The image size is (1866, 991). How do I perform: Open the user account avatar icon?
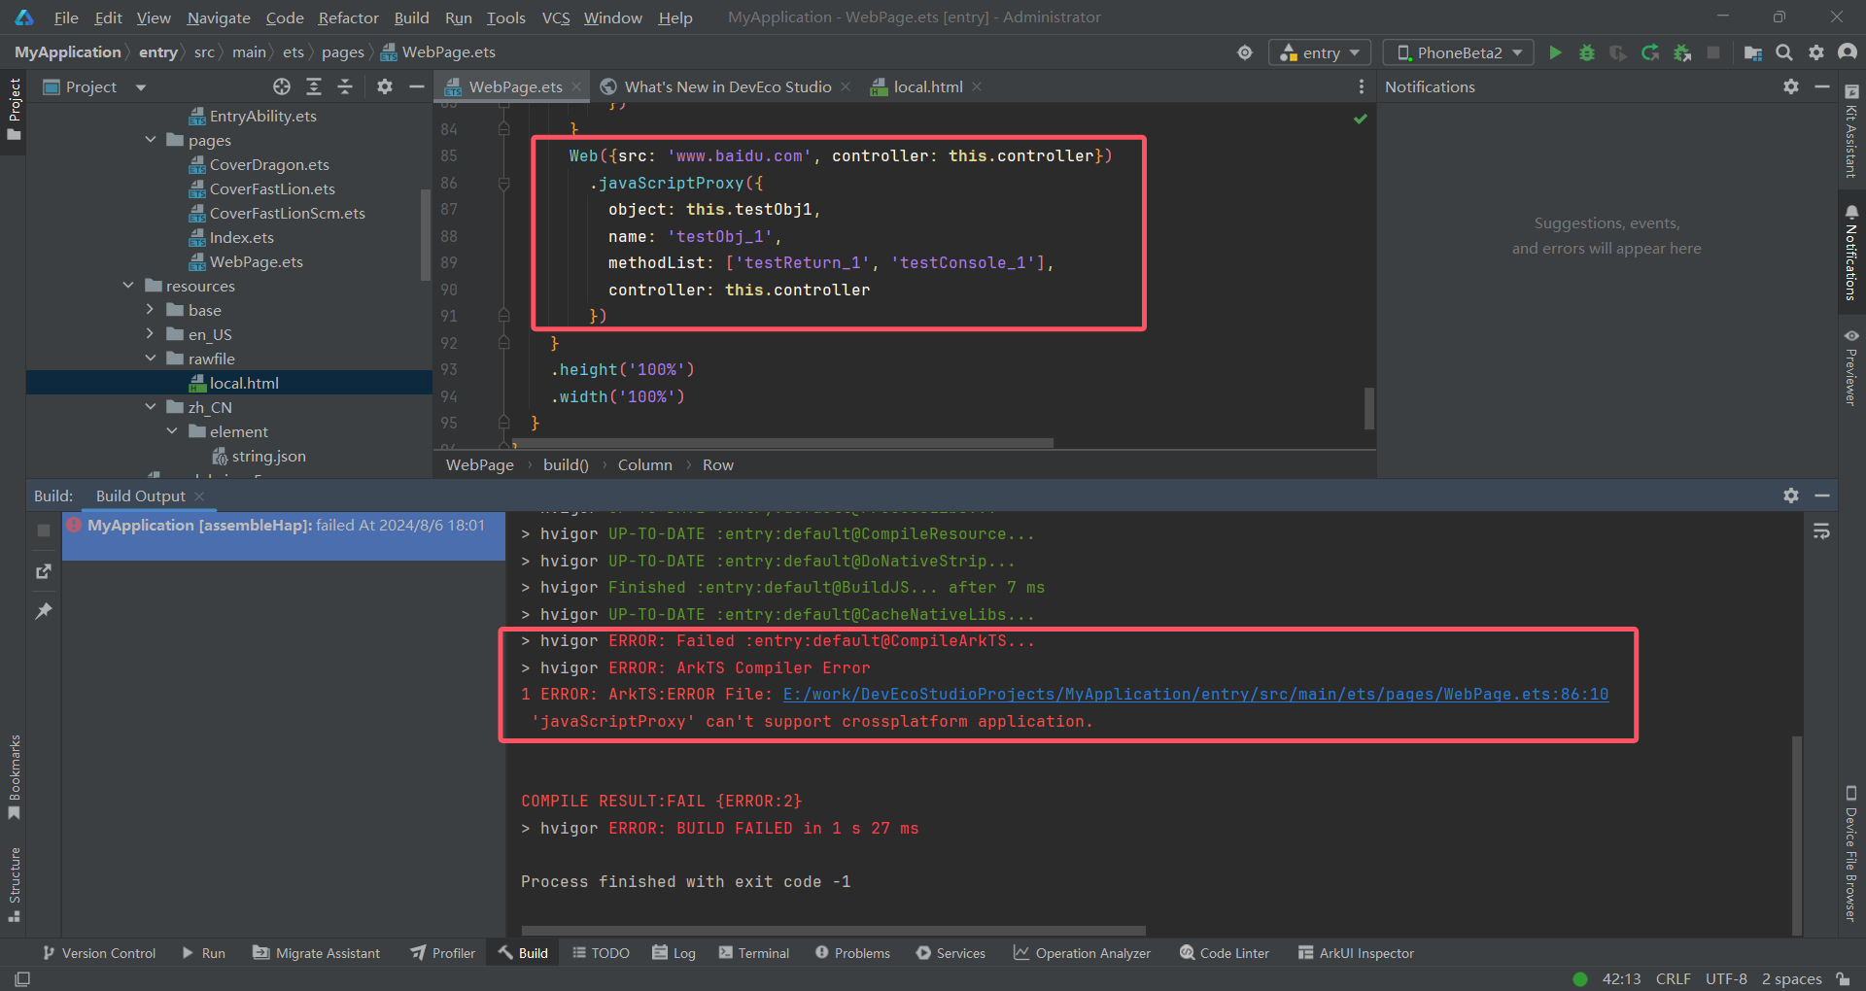pos(1848,52)
